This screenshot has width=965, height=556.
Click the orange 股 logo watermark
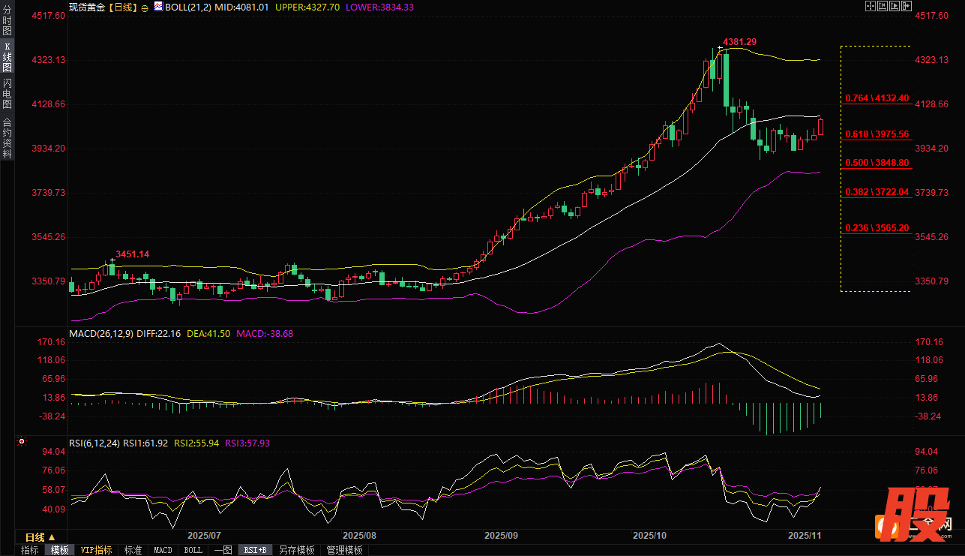click(x=907, y=518)
